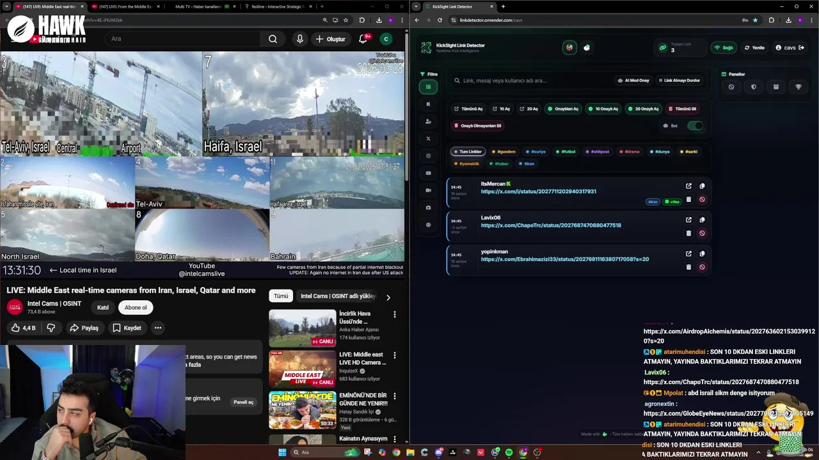Click YouTube search magnifier button

coord(273,39)
